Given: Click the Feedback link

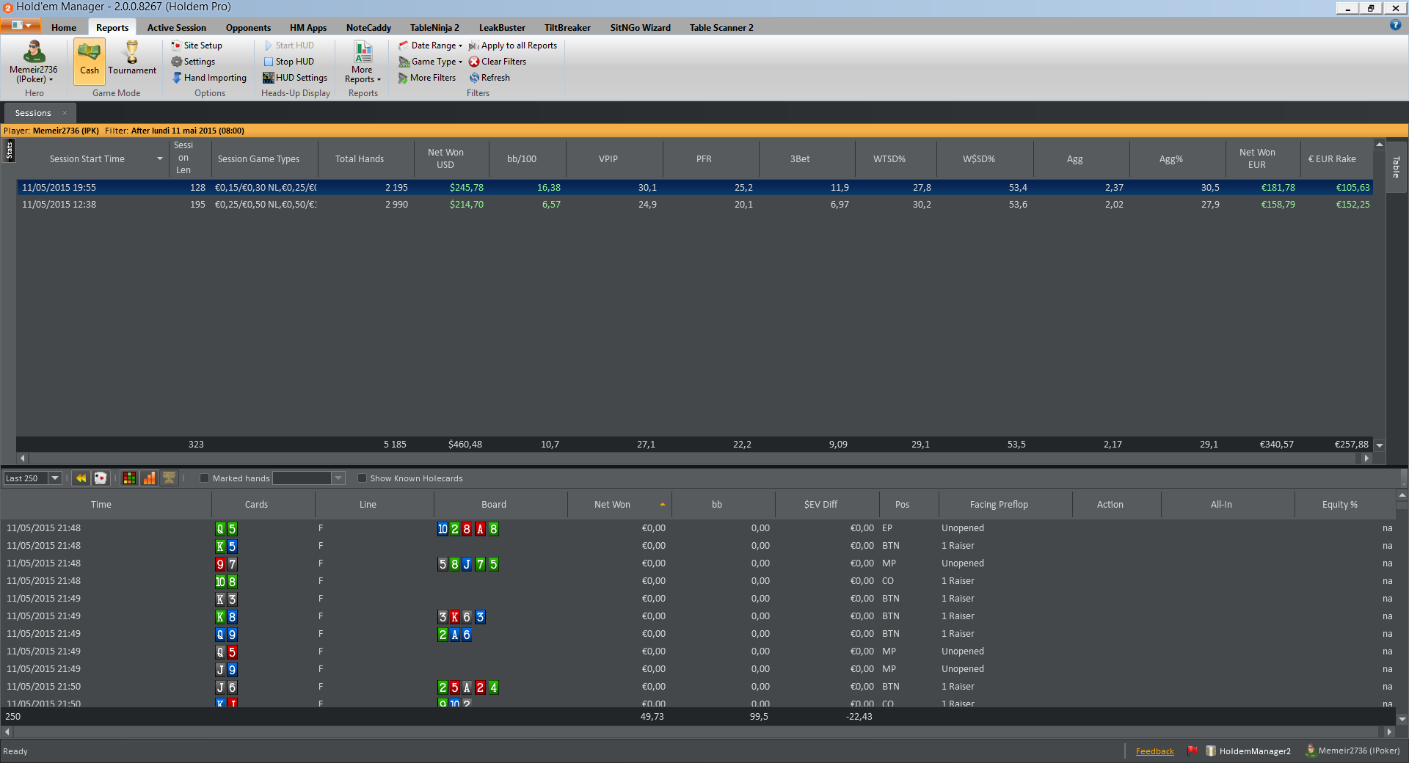Looking at the screenshot, I should pos(1154,751).
